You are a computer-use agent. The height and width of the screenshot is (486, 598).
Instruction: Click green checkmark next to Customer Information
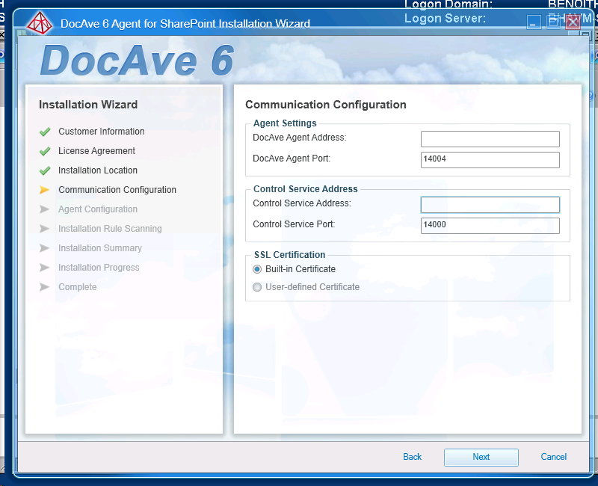(45, 132)
